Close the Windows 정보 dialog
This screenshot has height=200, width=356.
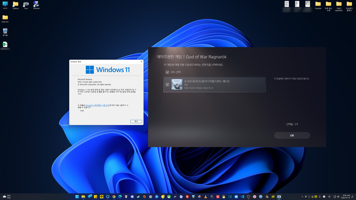pos(141,62)
